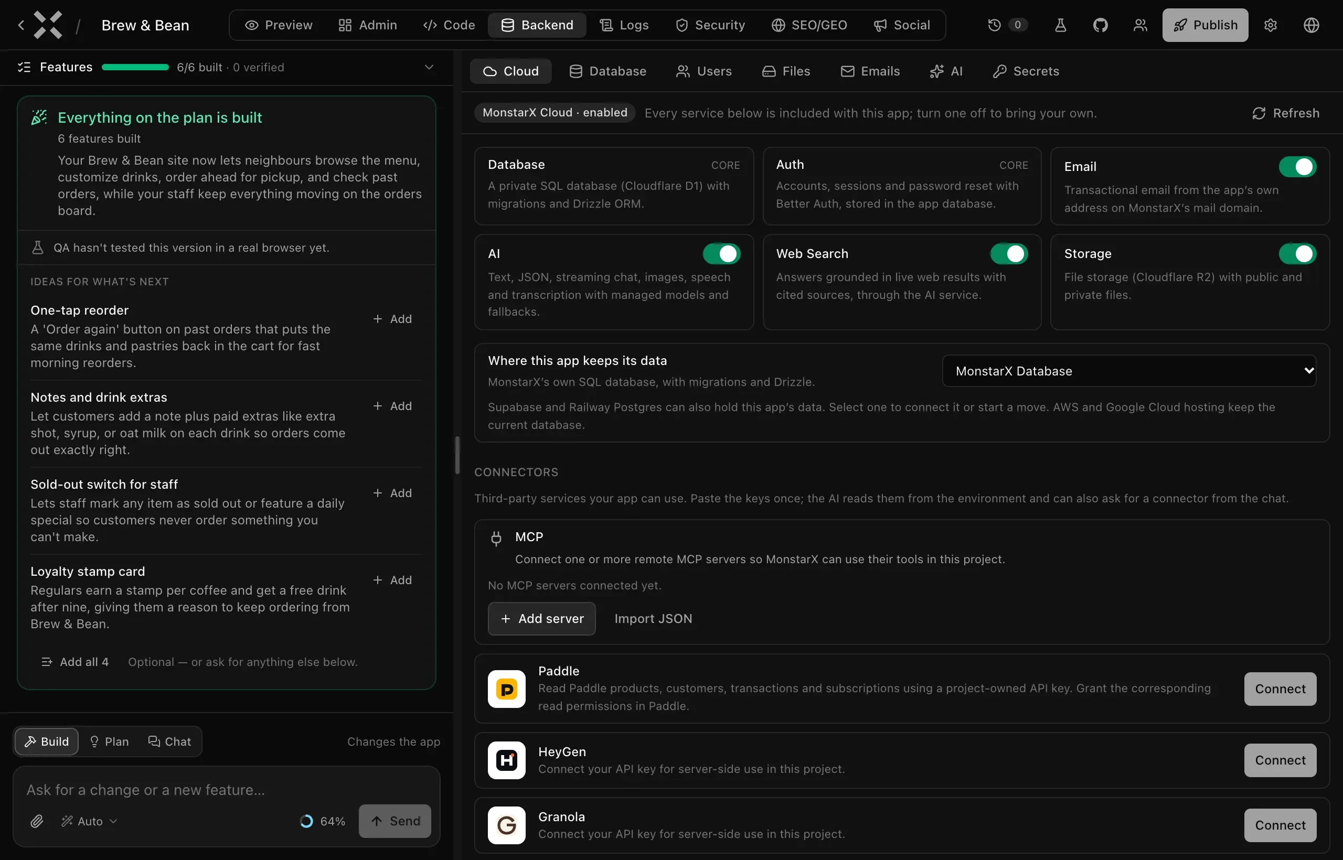This screenshot has width=1343, height=860.
Task: Click the attachment paperclip icon
Action: [37, 821]
